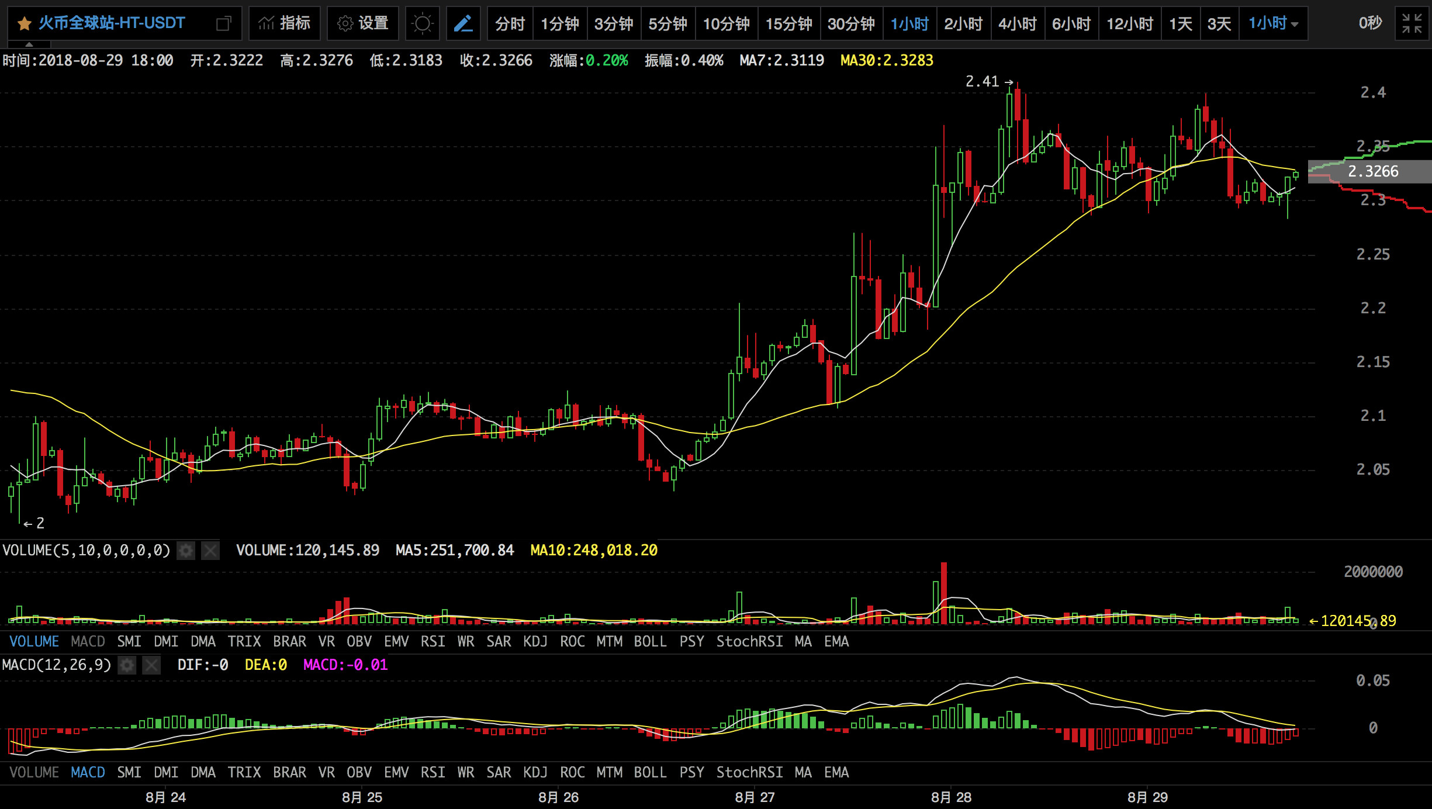Switch first sub-chart to OBV

pos(359,641)
